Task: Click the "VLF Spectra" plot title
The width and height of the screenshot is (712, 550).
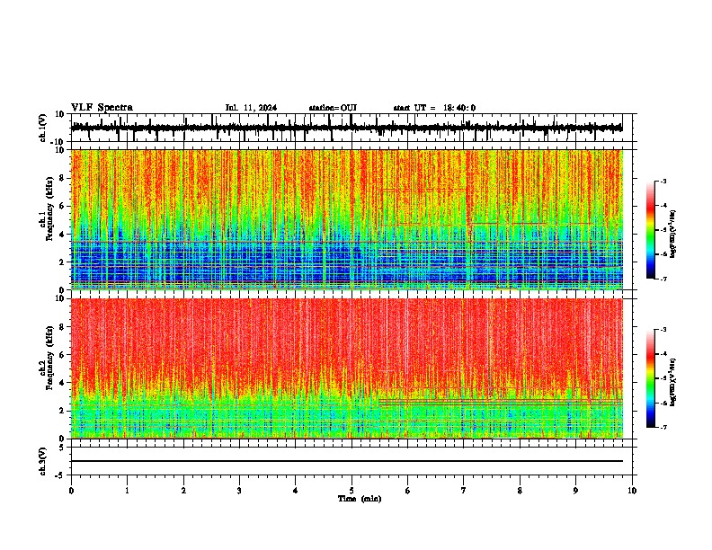Action: click(102, 108)
